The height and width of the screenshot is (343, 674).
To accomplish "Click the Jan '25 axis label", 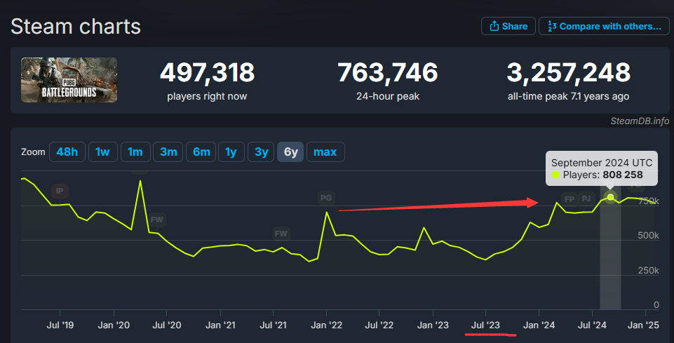I will tap(643, 325).
